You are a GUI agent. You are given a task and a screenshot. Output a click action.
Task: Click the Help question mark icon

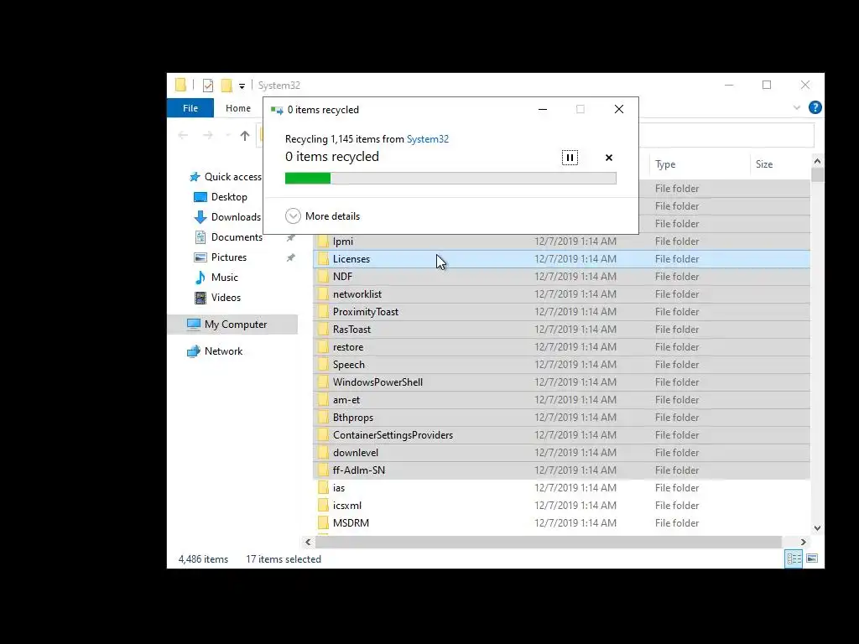click(815, 107)
